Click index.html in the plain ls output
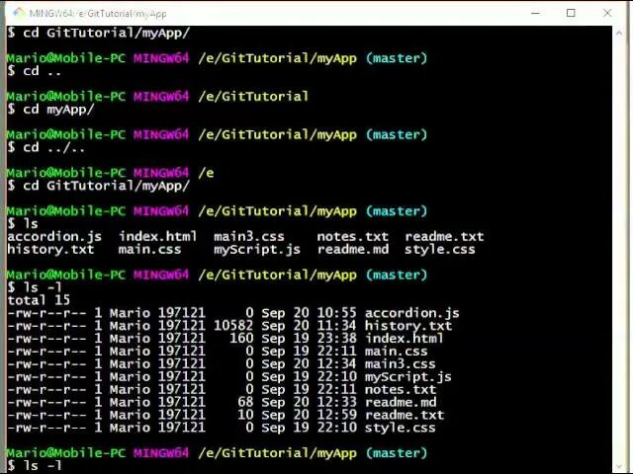 [158, 236]
